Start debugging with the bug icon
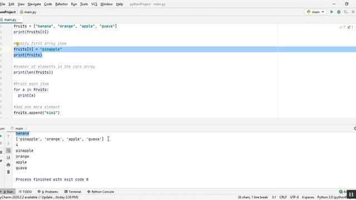Image resolution: width=356 pixels, height=200 pixels. pos(339,12)
